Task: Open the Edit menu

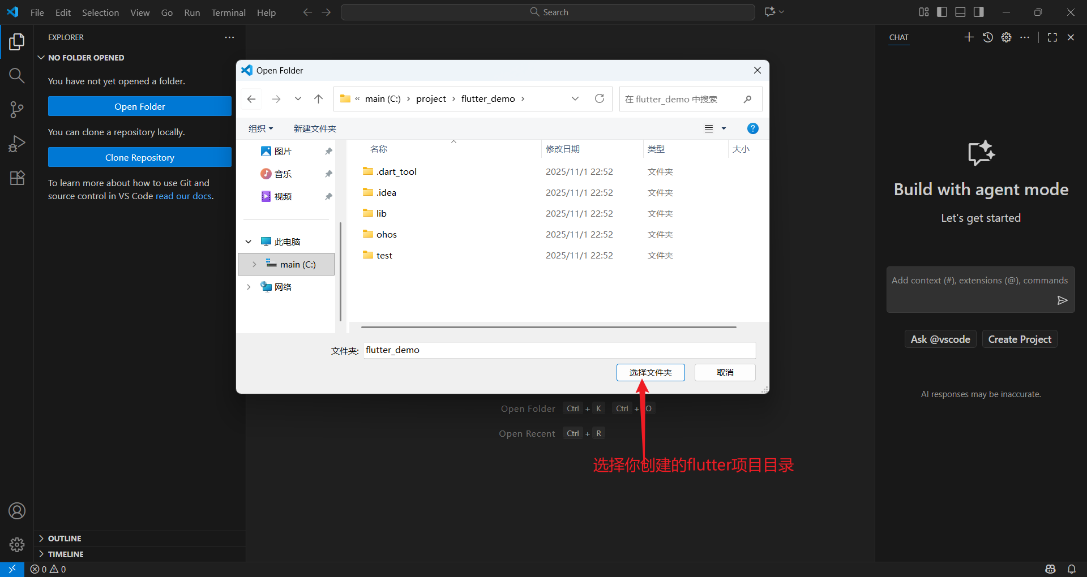Action: point(63,12)
